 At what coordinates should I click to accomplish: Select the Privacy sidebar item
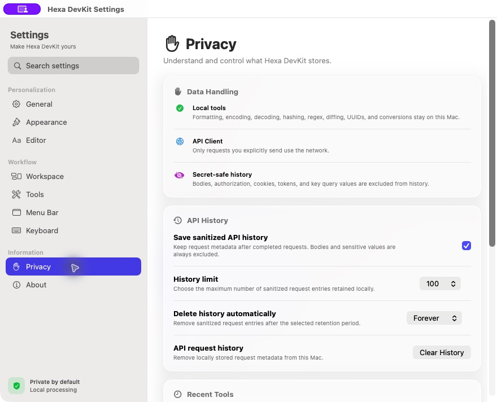73,266
